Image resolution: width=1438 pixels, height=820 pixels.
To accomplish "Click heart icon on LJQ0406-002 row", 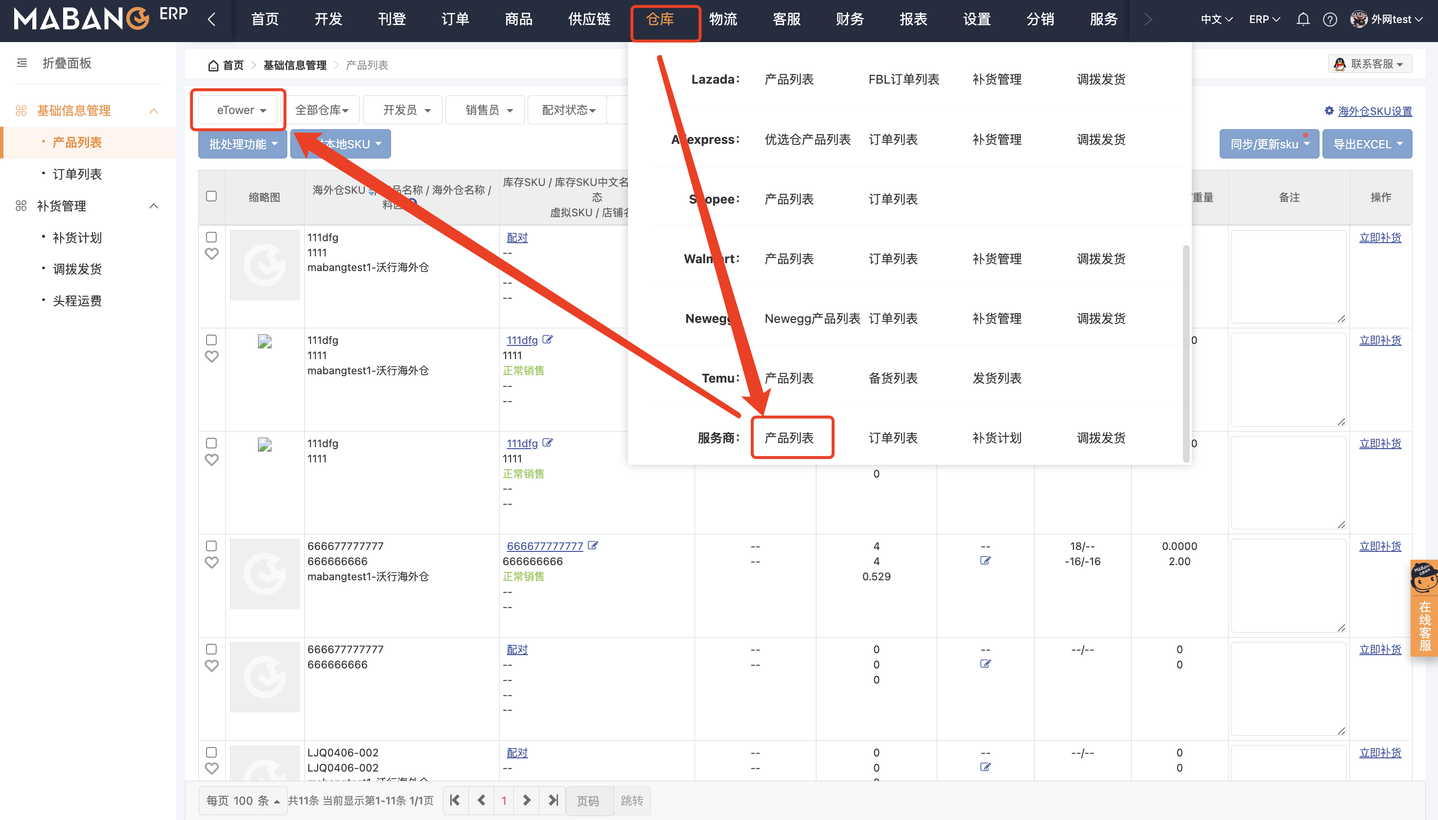I will [212, 768].
